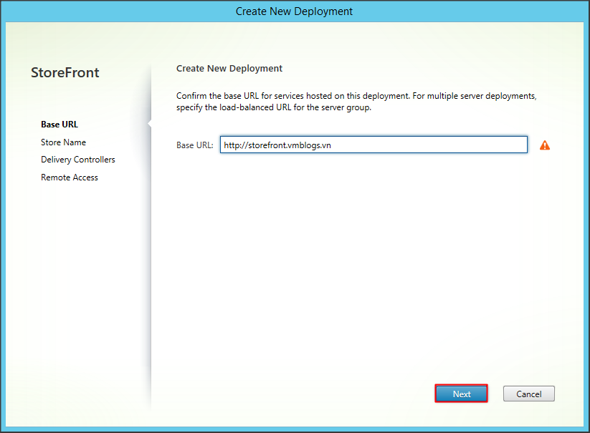590x433 pixels.
Task: Click empty space at right end of URL field
Action: (502, 145)
